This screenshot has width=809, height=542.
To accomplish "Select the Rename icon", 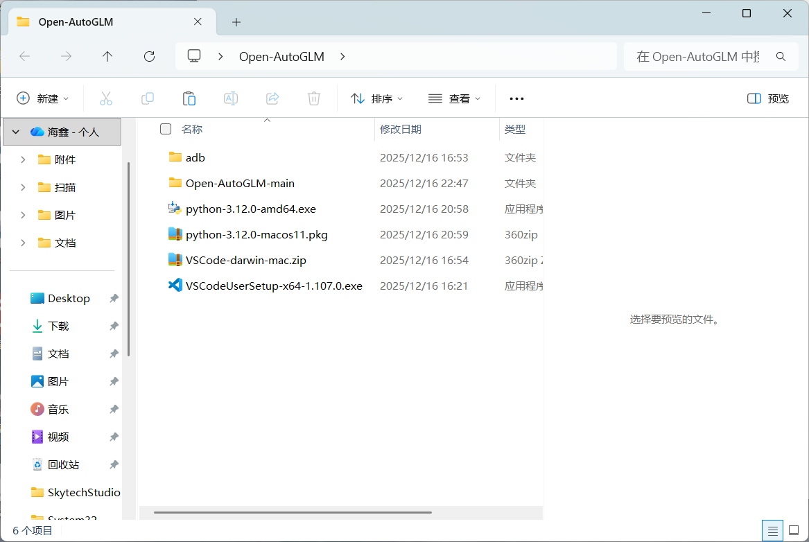I will 230,98.
